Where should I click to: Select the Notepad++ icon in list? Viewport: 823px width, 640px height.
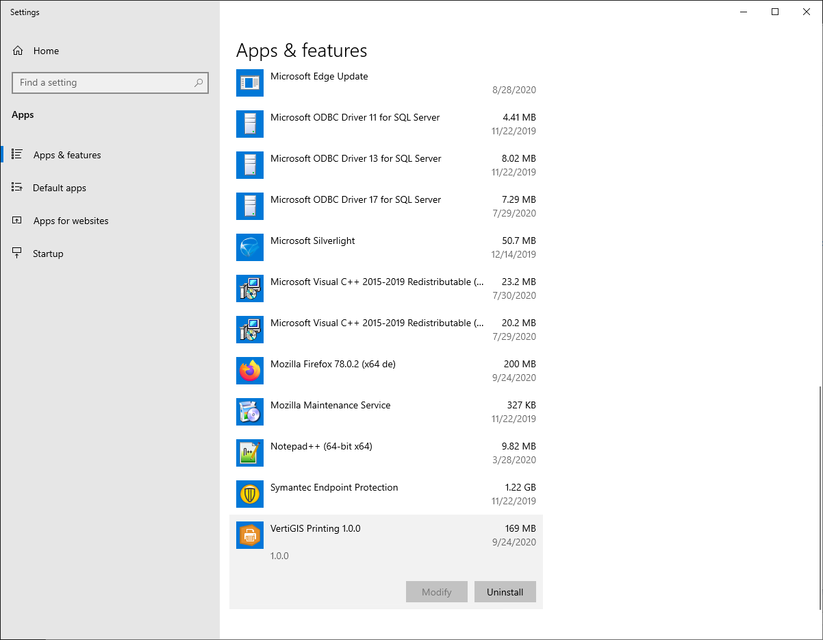pos(250,453)
